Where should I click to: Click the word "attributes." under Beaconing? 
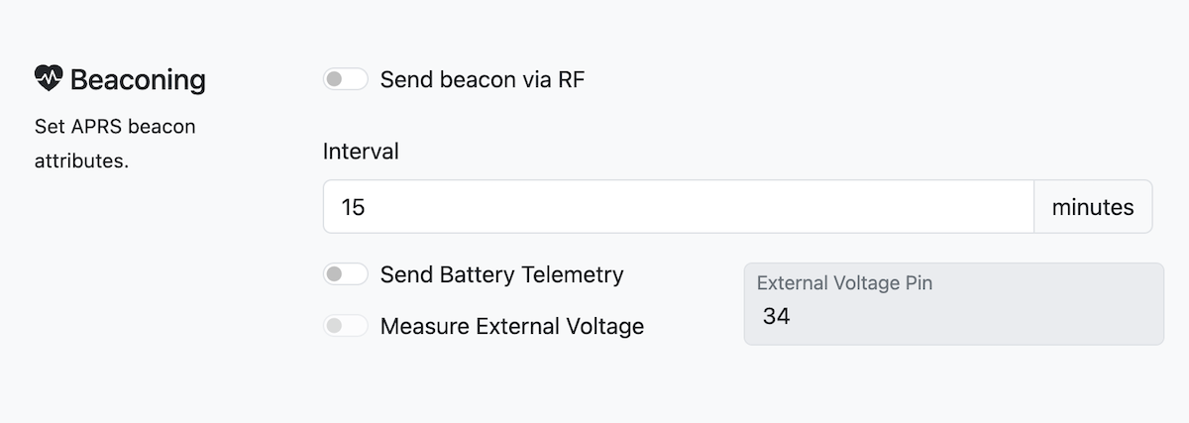pos(81,160)
